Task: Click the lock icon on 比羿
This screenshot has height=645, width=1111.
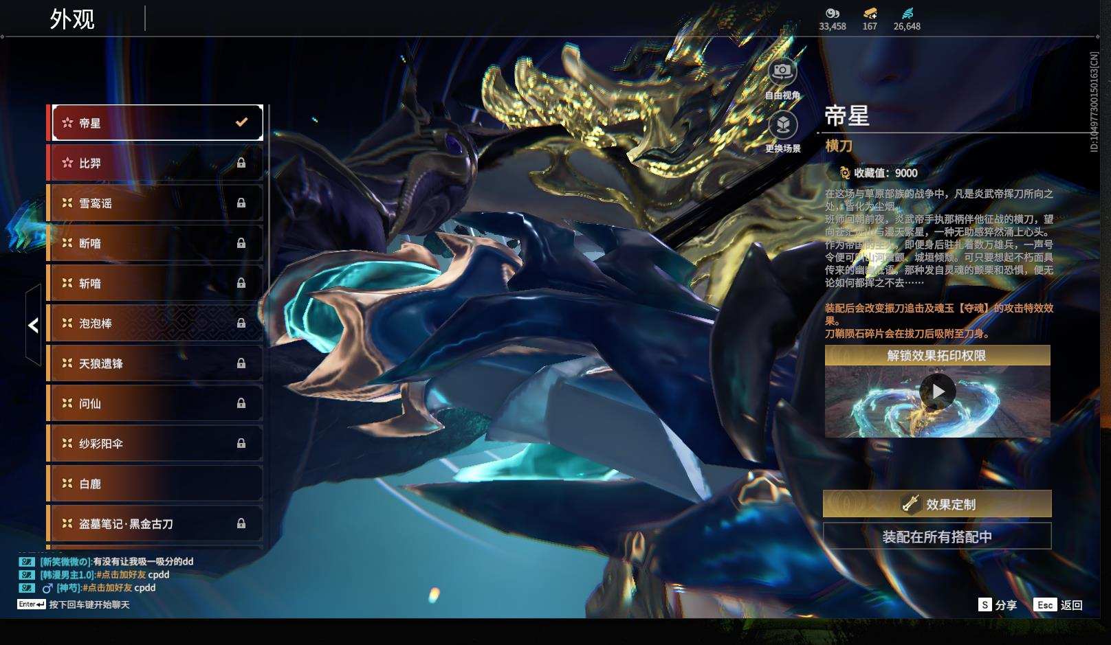Action: (241, 163)
